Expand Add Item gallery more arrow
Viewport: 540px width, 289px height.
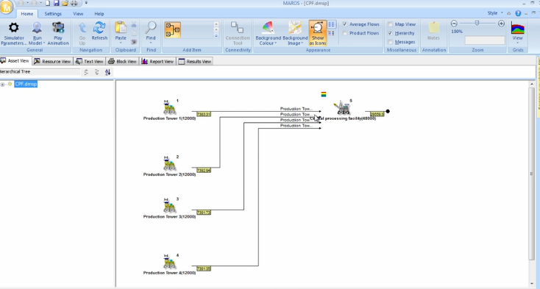click(216, 36)
